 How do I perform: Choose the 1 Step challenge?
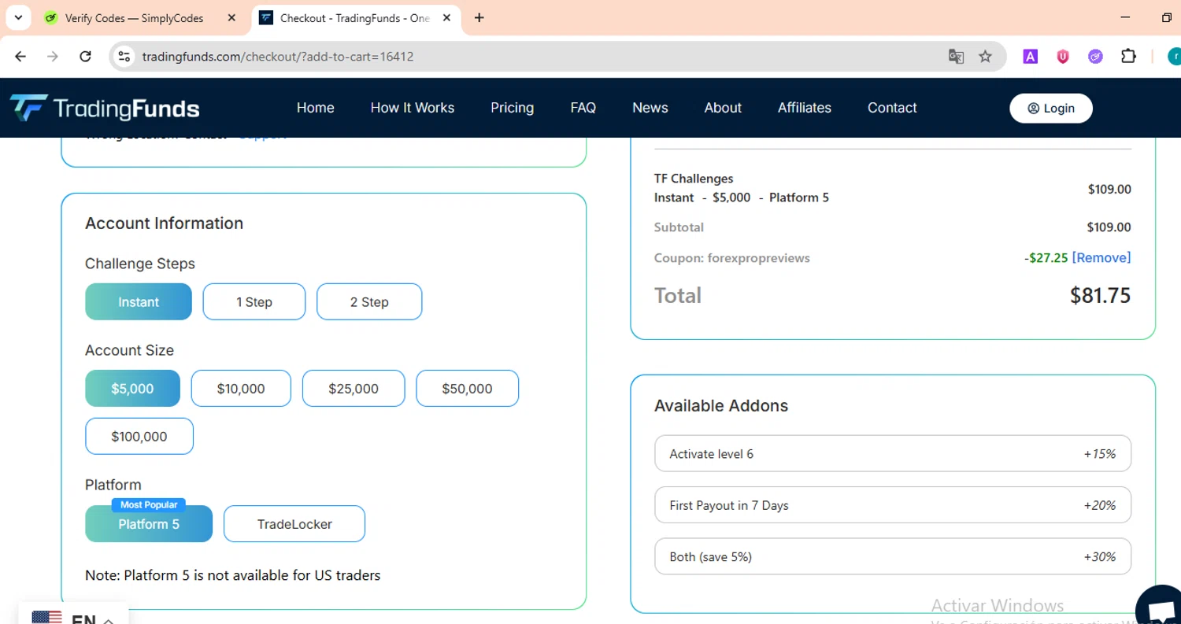(x=254, y=301)
